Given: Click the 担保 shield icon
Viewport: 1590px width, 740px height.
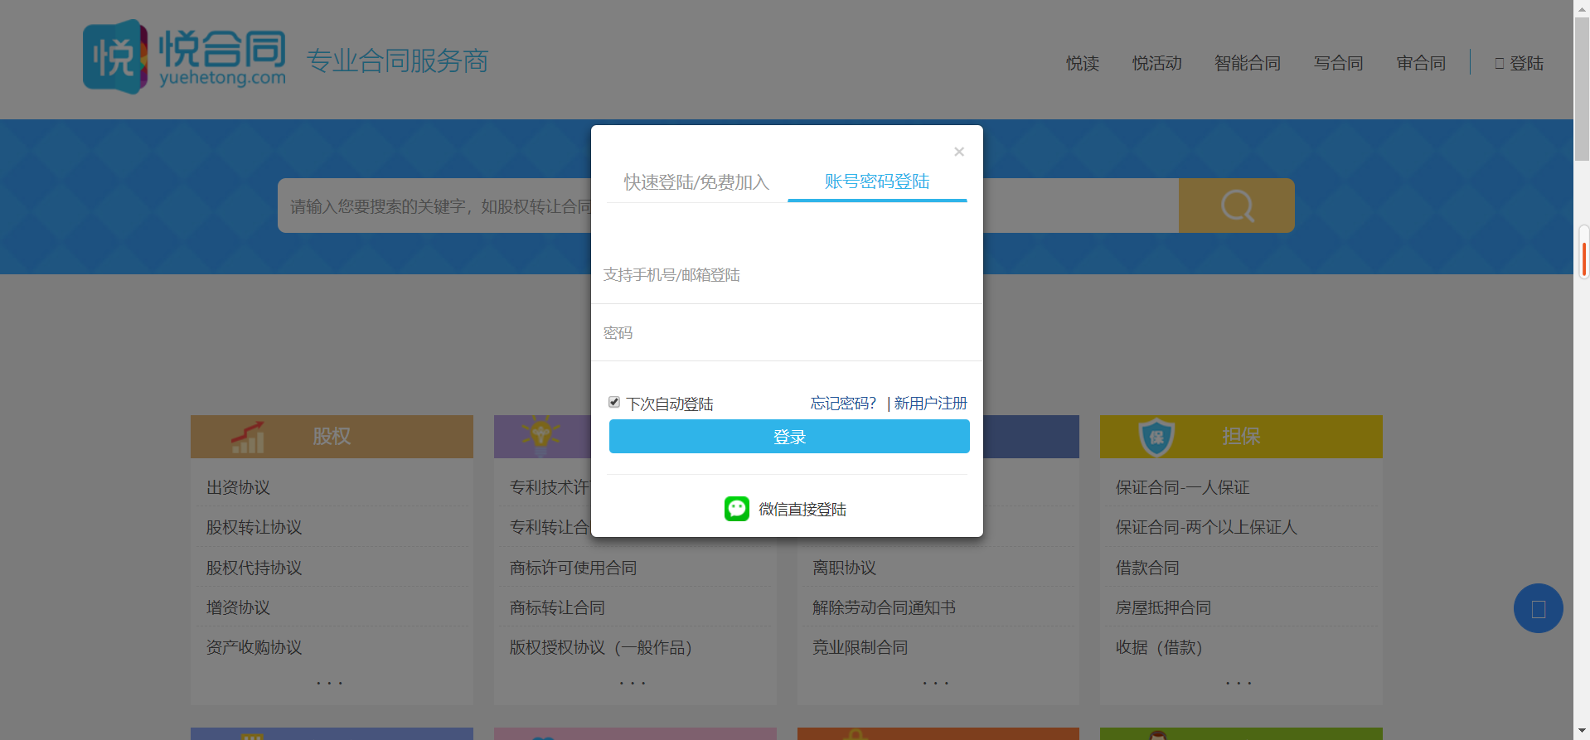Looking at the screenshot, I should (x=1156, y=437).
